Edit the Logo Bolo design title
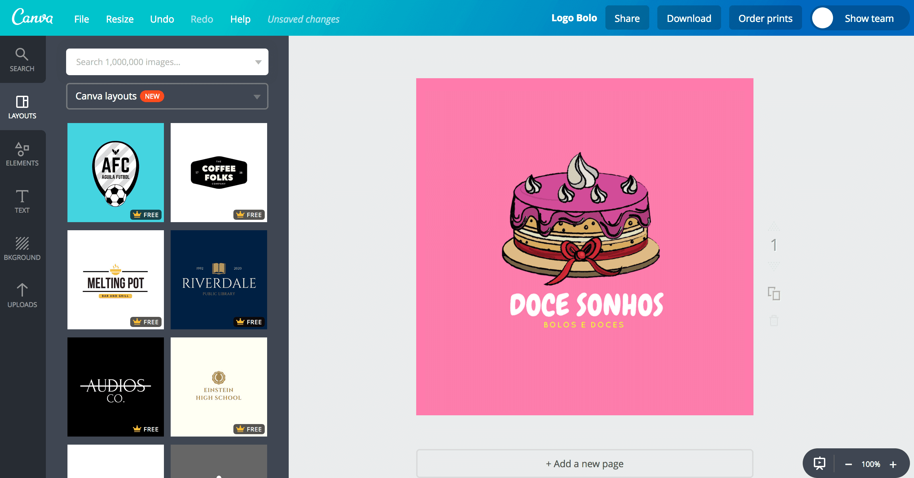 (574, 18)
